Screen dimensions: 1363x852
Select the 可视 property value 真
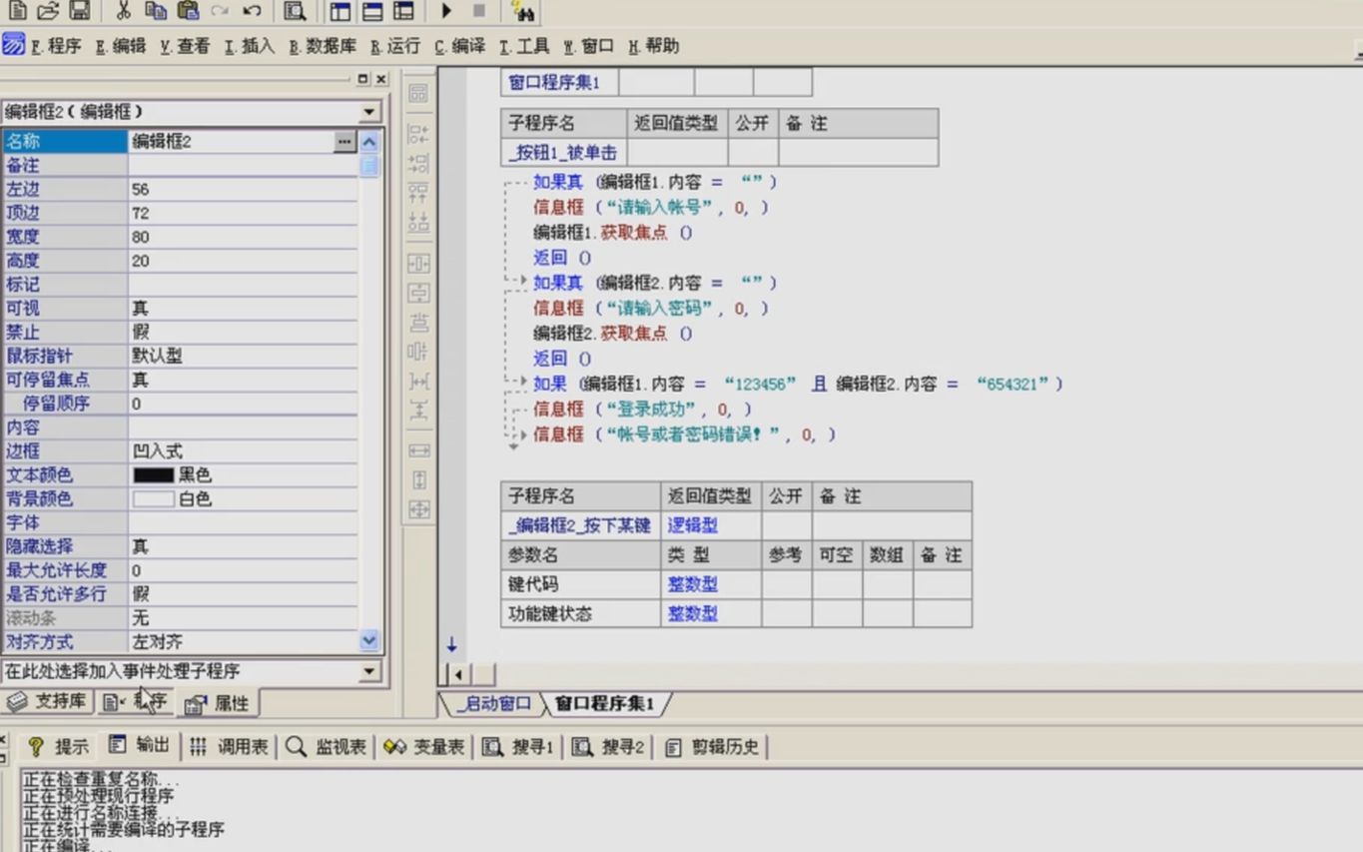tap(243, 309)
